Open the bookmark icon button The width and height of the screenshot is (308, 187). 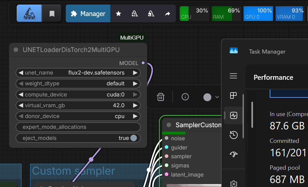click(52, 13)
